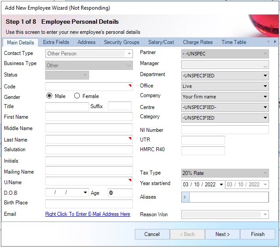Click Right Click To Enter E-Mail link

click(x=88, y=214)
